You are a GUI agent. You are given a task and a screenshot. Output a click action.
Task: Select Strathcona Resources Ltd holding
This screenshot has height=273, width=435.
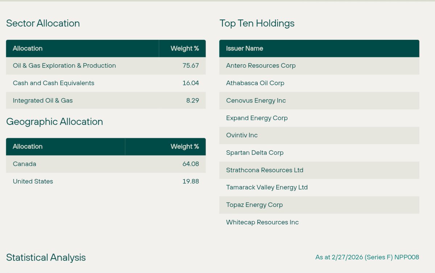[319, 170]
